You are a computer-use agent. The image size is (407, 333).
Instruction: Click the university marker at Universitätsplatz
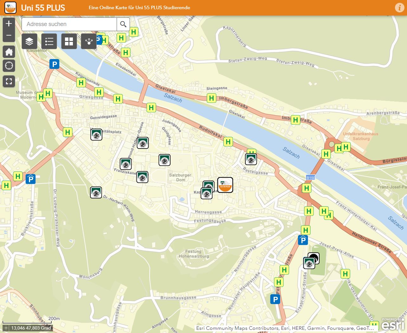96,135
